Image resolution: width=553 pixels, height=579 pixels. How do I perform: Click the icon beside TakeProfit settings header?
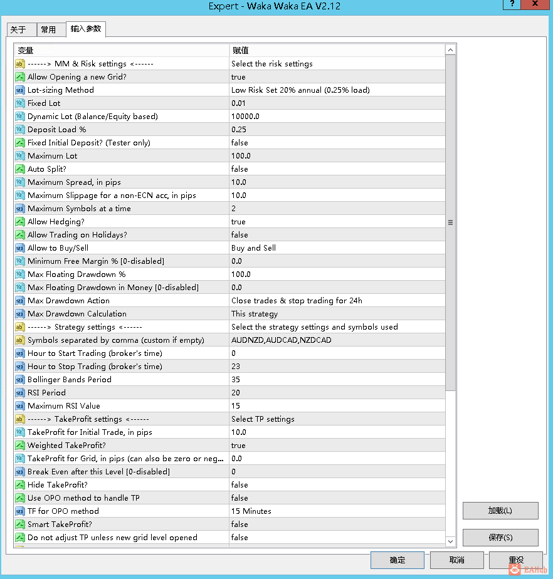pos(20,419)
